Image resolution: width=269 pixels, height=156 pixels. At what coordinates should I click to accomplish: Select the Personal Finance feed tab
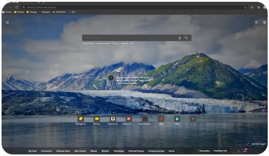136,151
